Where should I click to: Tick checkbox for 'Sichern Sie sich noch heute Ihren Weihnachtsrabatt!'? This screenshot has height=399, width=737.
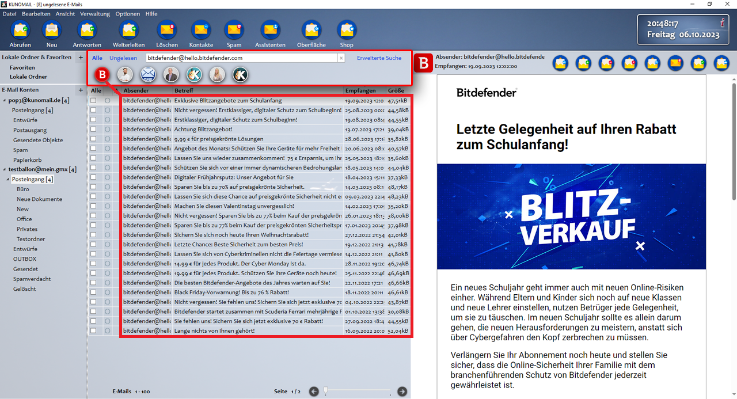93,235
